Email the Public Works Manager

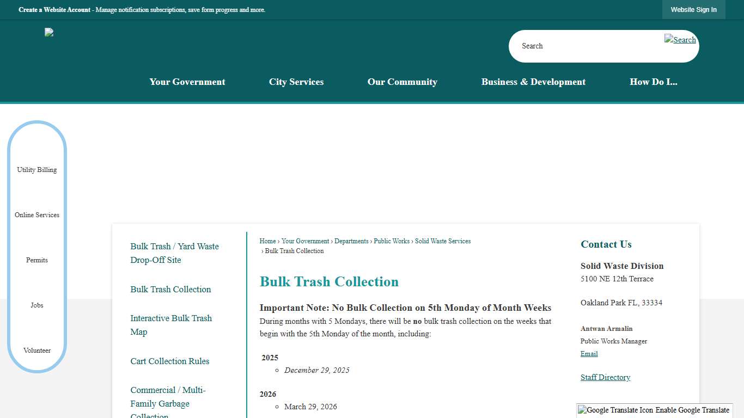point(589,353)
